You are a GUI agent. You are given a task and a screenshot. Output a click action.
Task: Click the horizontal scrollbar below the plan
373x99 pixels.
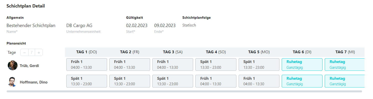(x=184, y=91)
